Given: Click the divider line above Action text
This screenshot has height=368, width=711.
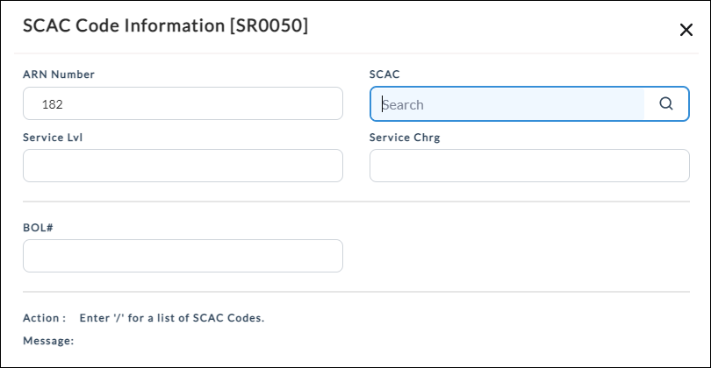Looking at the screenshot, I should (356, 292).
